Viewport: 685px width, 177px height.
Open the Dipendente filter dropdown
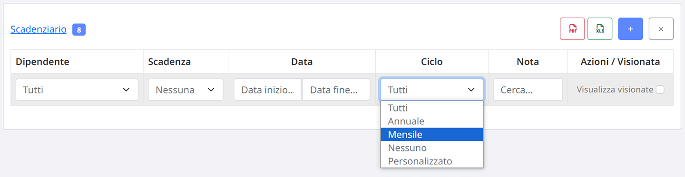click(x=77, y=90)
